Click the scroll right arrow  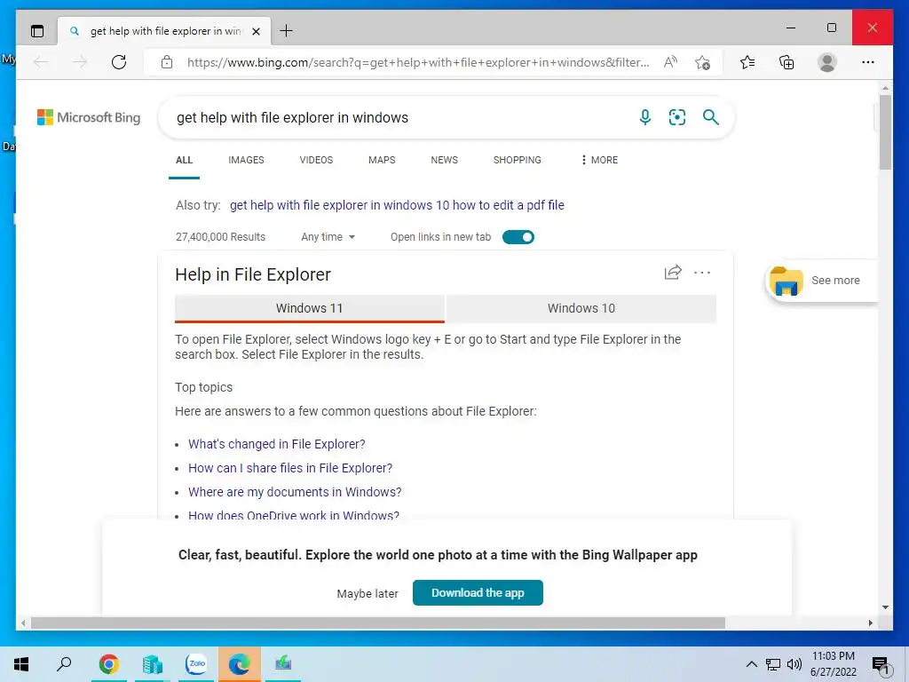(870, 623)
